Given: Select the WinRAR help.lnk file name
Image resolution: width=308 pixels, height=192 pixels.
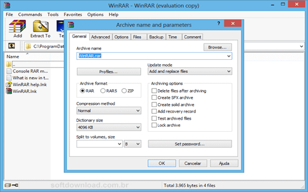Looking at the screenshot, I should pos(30,84).
